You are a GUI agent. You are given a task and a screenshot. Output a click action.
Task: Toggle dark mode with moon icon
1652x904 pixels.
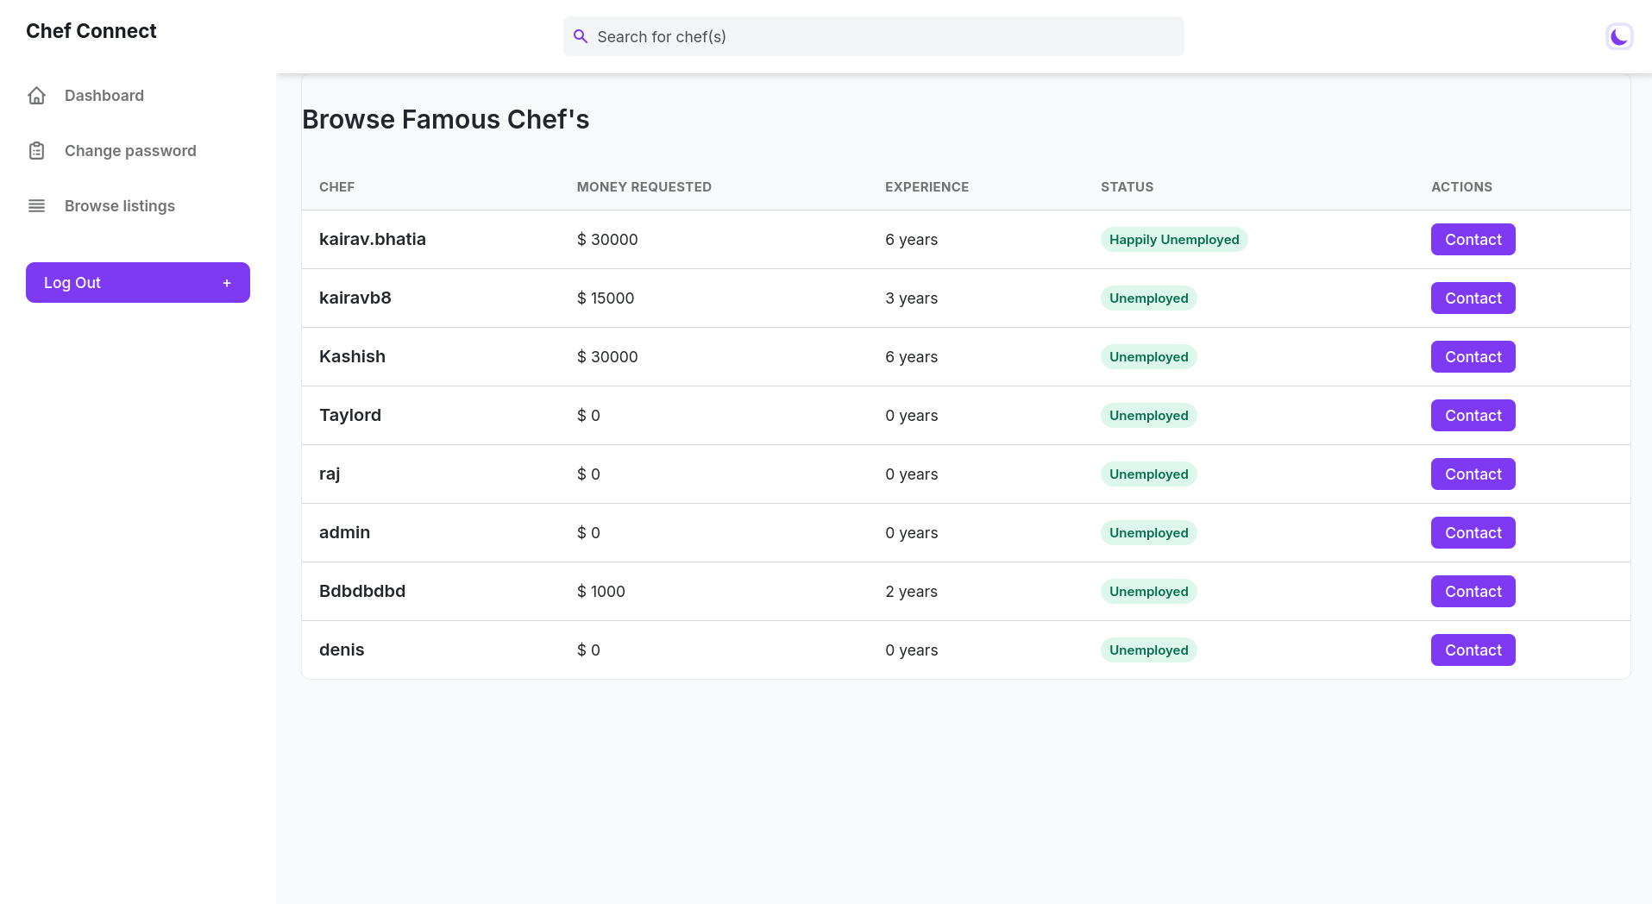click(1619, 36)
